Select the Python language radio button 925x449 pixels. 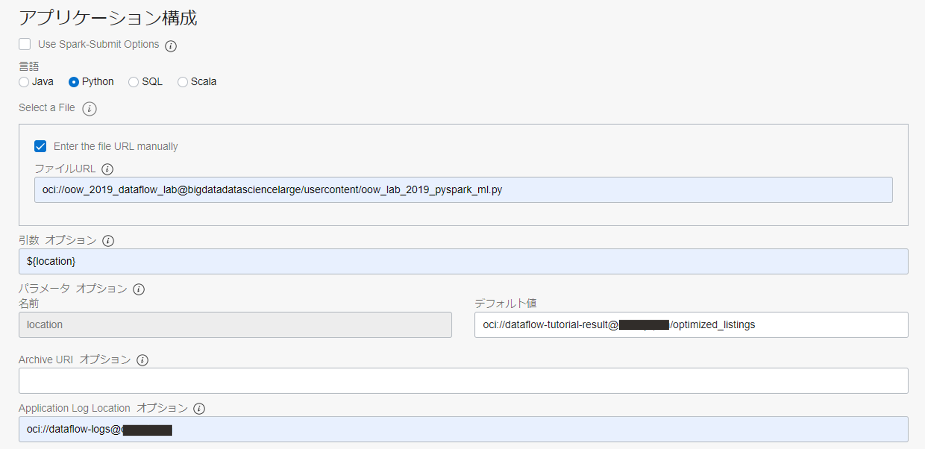pos(74,82)
